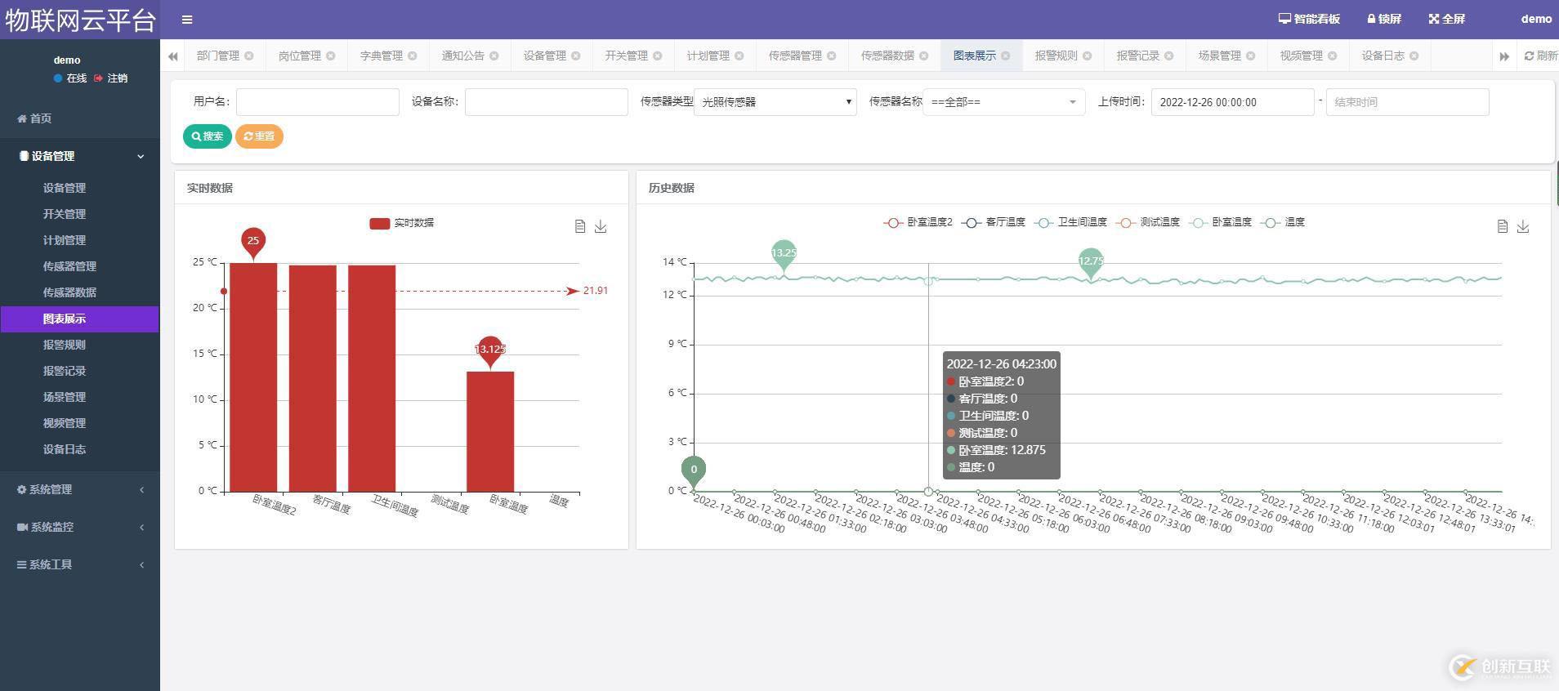Open 开关管理 in sidebar

[x=65, y=214]
